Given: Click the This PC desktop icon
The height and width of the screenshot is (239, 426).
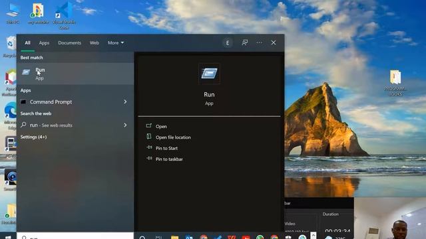Looking at the screenshot, I should [x=13, y=13].
